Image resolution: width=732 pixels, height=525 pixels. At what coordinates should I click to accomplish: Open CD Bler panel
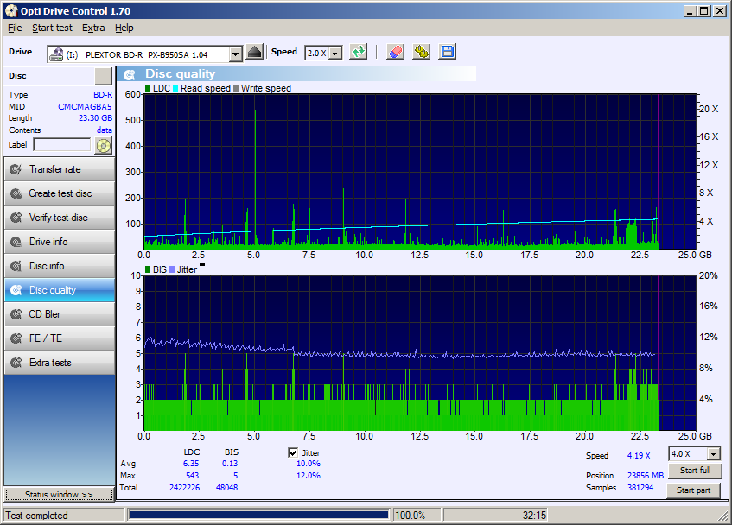coord(60,314)
